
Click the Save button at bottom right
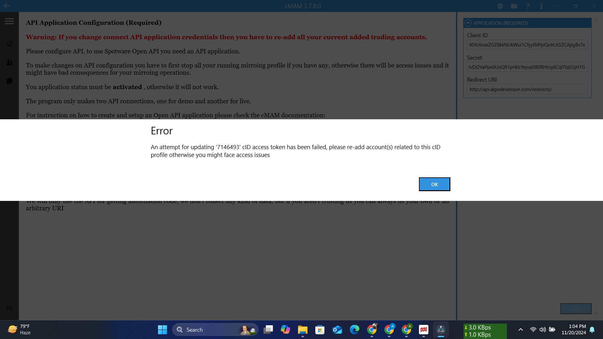click(576, 309)
